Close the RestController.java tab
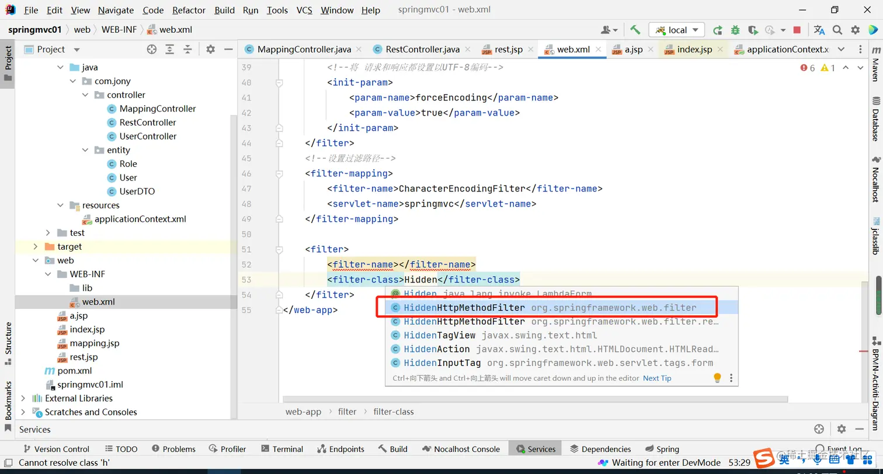 pyautogui.click(x=468, y=50)
